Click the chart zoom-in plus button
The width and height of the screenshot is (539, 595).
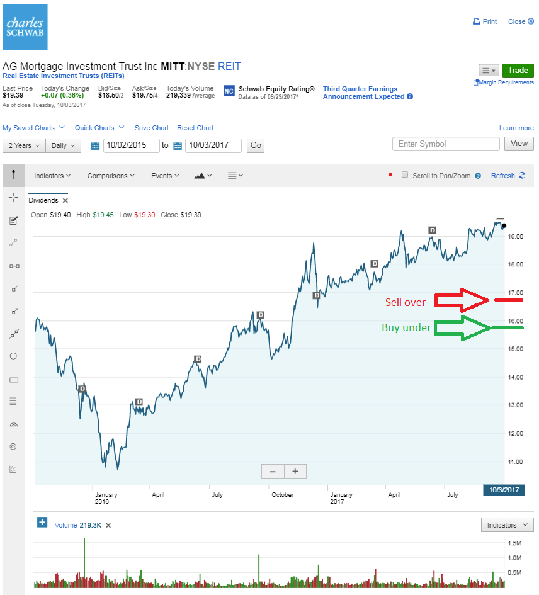(295, 472)
